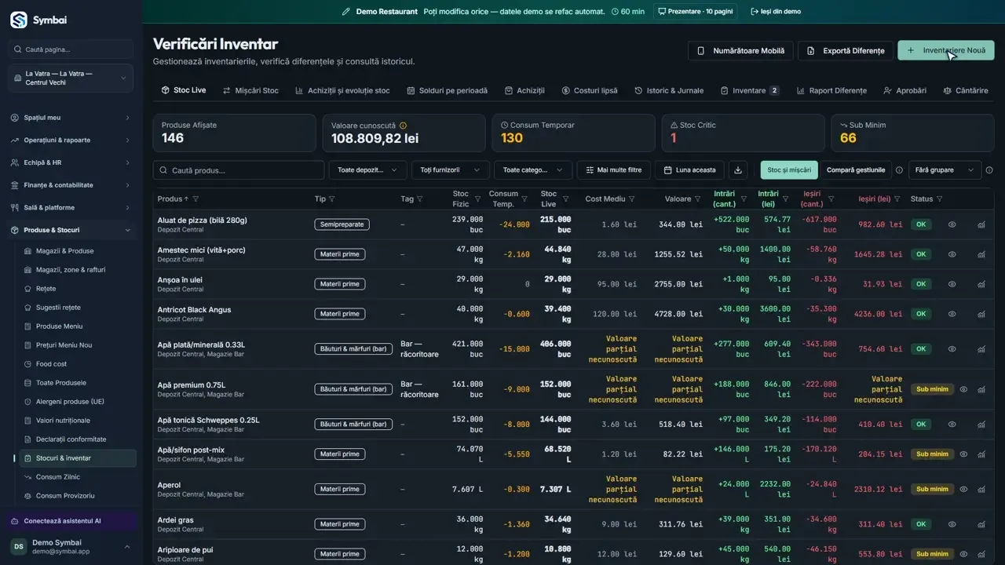
Task: Click chart icon for Ardei gras row
Action: click(981, 524)
